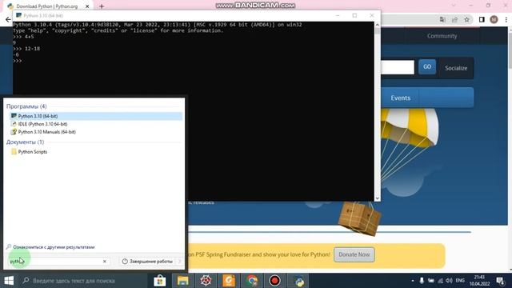Launch Python 3.10 (64-bit) from results
This screenshot has height=288, width=512.
click(x=96, y=116)
